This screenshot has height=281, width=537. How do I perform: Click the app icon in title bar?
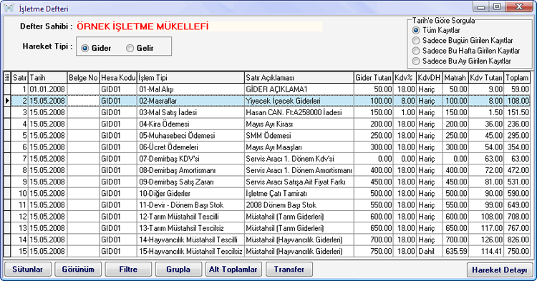coord(9,8)
